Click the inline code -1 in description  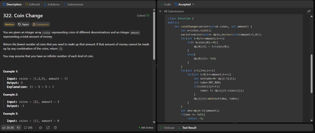pos(60,49)
